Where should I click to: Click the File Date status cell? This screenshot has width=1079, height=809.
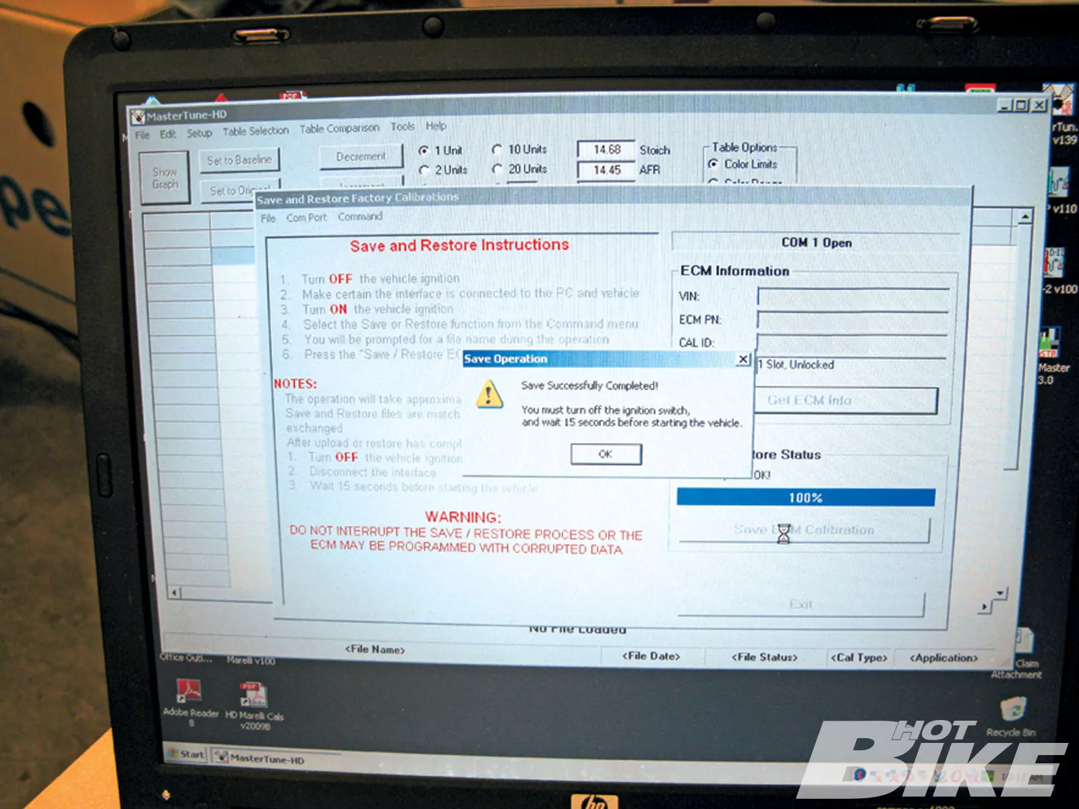tap(651, 656)
